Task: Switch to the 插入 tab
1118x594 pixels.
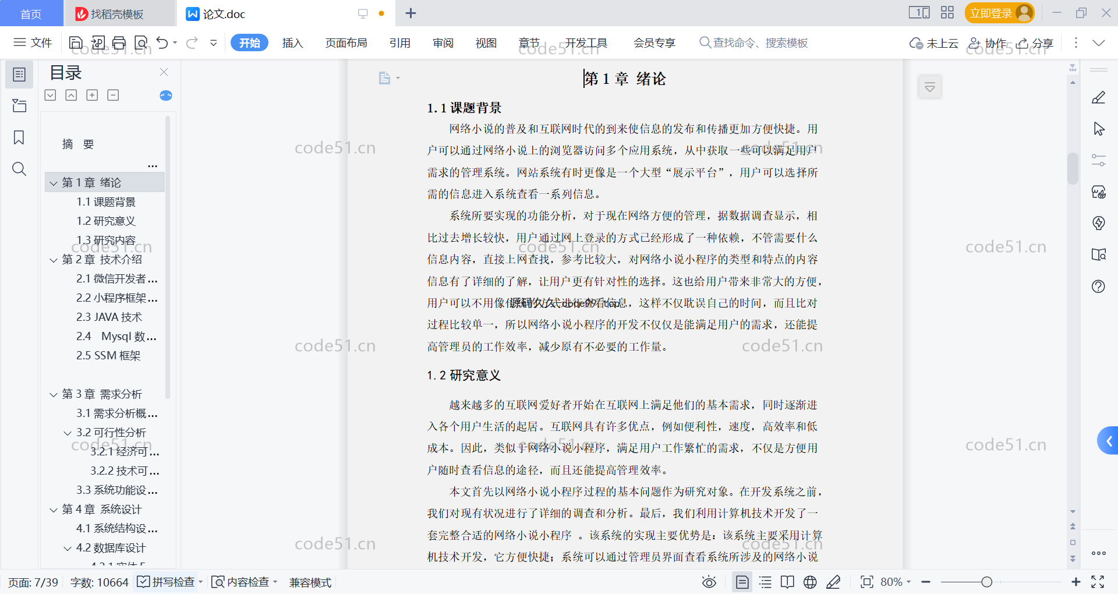Action: 293,43
